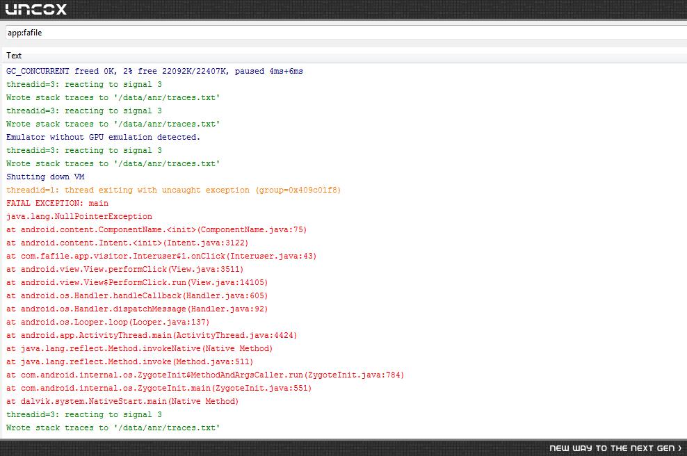Select the Method.invokeNative (Native Method) line
Image resolution: width=687 pixels, height=456 pixels.
click(139, 348)
